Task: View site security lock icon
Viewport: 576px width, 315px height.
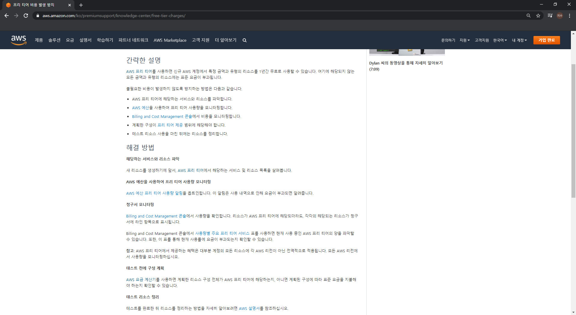Action: [x=37, y=16]
